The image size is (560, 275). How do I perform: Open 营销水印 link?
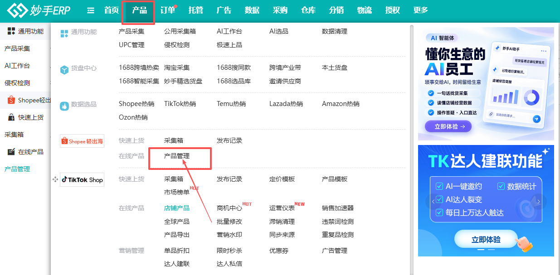tap(229, 235)
